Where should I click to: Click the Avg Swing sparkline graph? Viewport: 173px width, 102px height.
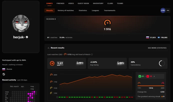click(121, 63)
